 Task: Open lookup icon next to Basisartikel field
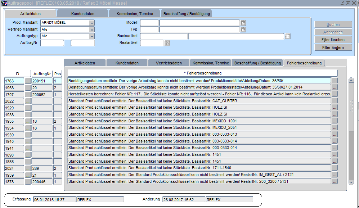[x=287, y=36]
